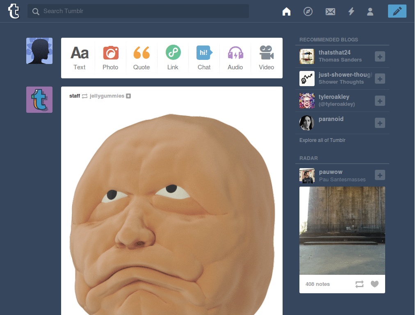Click the search magnifier icon
This screenshot has width=420, height=315.
tap(36, 11)
